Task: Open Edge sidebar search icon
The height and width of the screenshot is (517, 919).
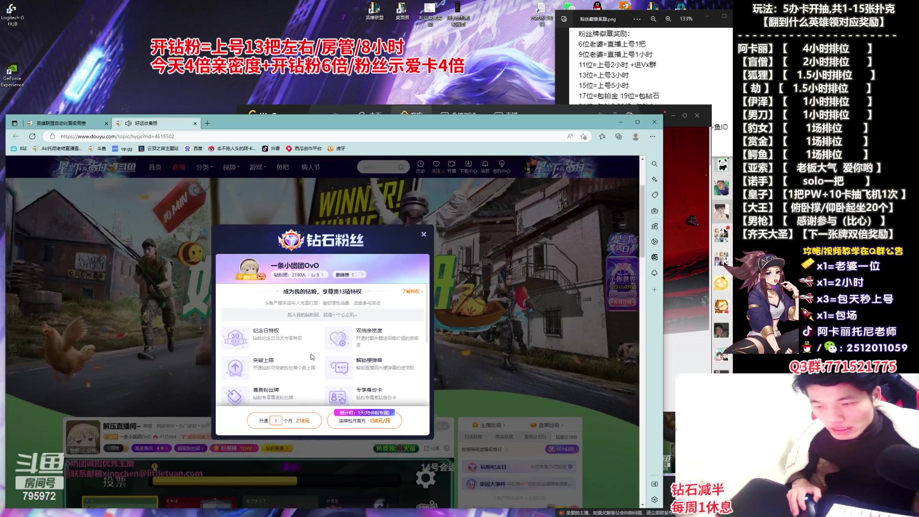Action: 654,164
